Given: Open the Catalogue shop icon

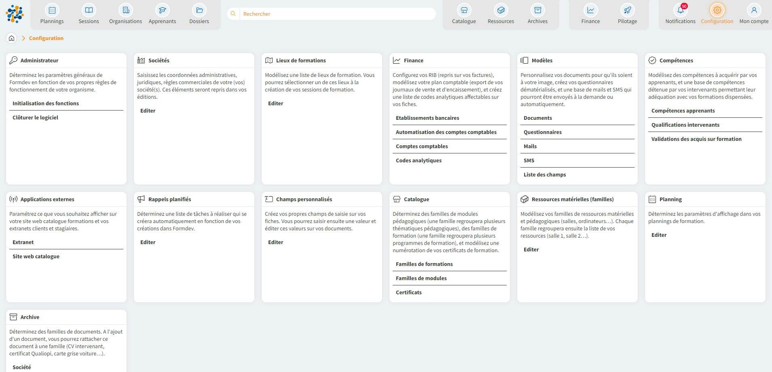Looking at the screenshot, I should pos(464,10).
